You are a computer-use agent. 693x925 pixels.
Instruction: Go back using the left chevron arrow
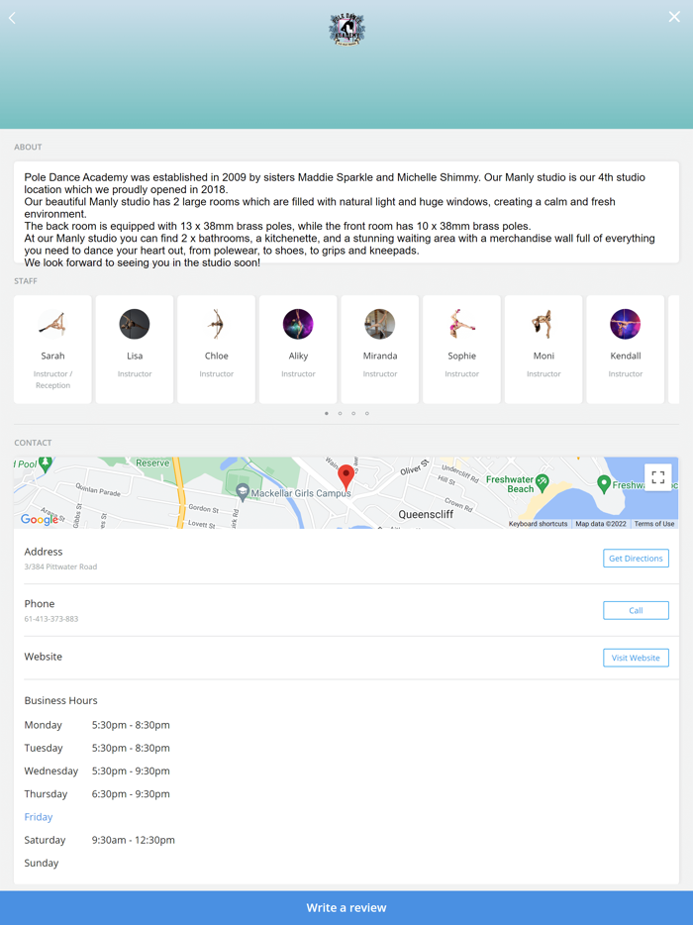click(x=13, y=18)
